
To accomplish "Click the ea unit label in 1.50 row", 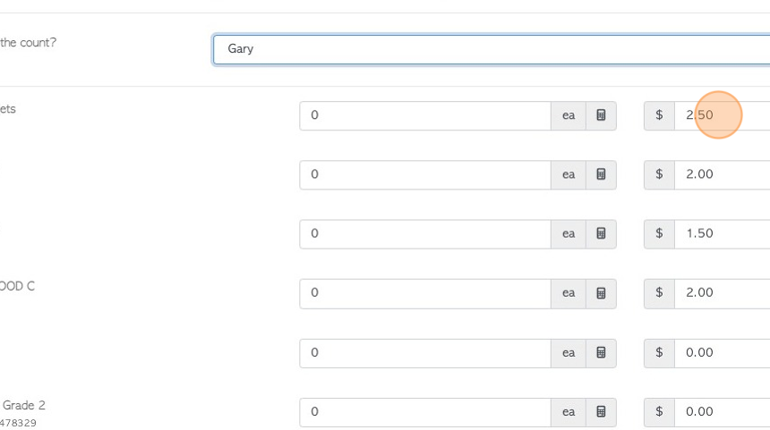I will (x=569, y=234).
